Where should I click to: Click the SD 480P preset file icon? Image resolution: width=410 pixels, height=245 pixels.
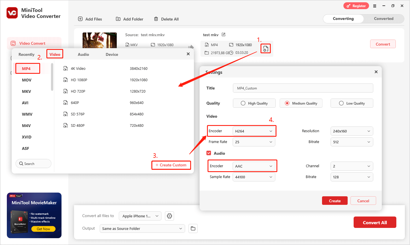coord(65,125)
